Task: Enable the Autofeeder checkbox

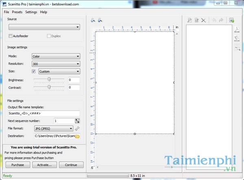Action: tap(11, 36)
